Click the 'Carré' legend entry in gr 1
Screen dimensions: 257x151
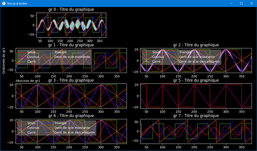pos(31,61)
